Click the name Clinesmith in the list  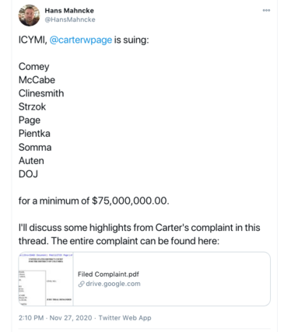tap(41, 93)
